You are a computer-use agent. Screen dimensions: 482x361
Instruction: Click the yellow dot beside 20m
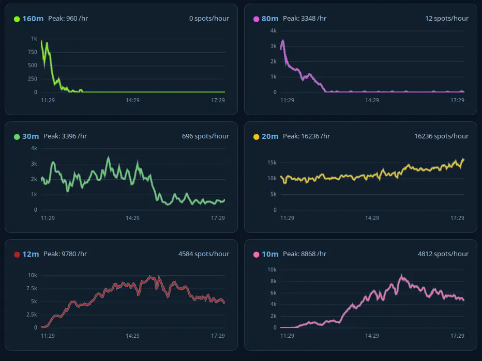point(256,137)
